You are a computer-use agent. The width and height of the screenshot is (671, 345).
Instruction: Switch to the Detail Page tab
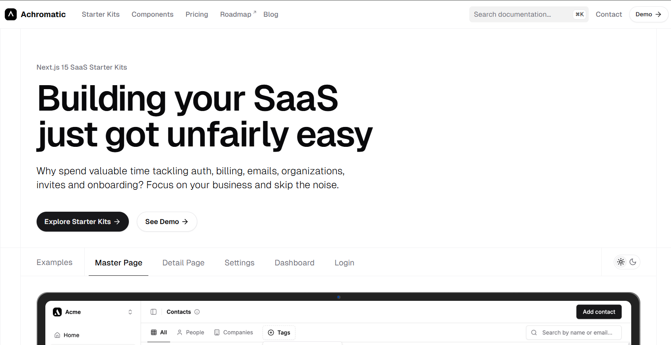[183, 263]
